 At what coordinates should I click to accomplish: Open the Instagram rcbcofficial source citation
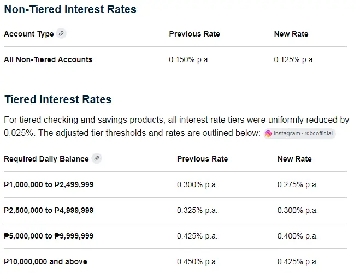coord(299,134)
